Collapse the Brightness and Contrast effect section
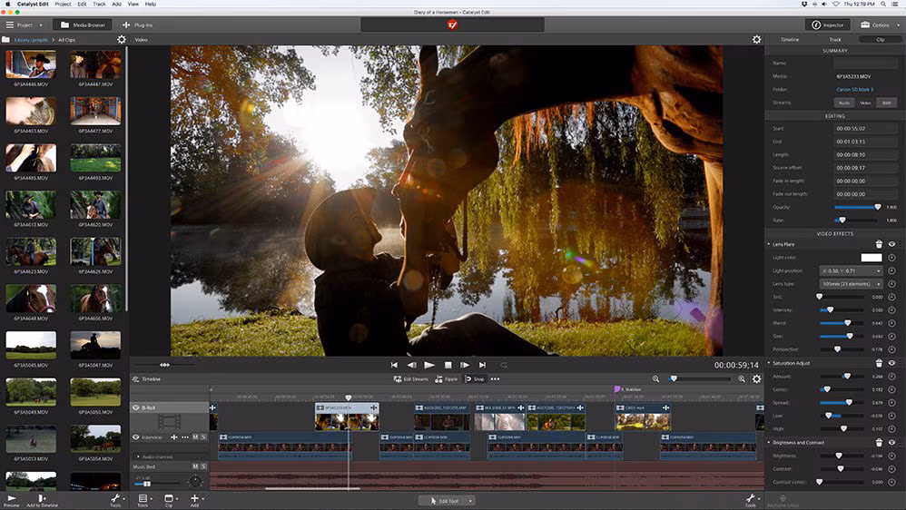This screenshot has height=510, width=906. (x=769, y=443)
